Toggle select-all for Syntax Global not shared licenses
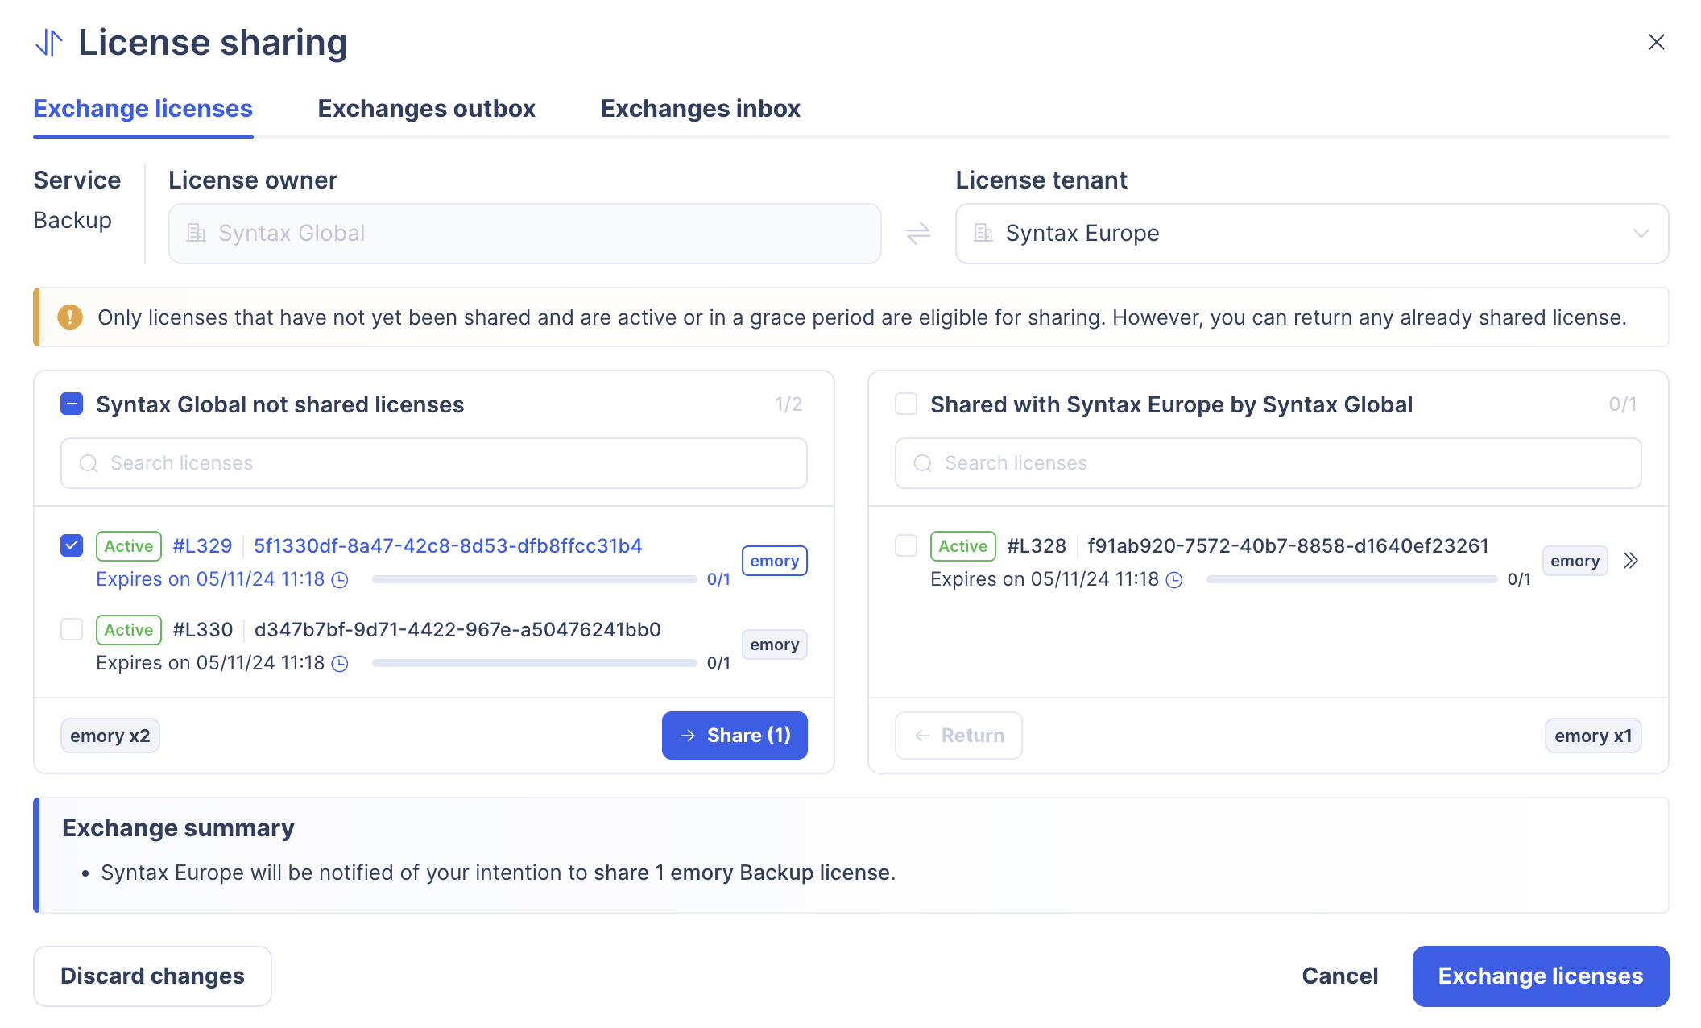Screen dimensions: 1701x1028 click(72, 404)
